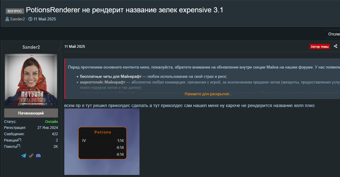Click the thread title PotionsRenderer heading
The width and height of the screenshot is (340, 177).
click(x=124, y=10)
